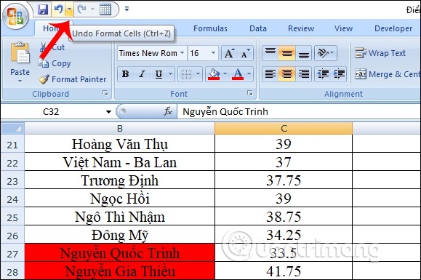
Task: Expand the undo history dropdown arrow
Action: coord(69,9)
